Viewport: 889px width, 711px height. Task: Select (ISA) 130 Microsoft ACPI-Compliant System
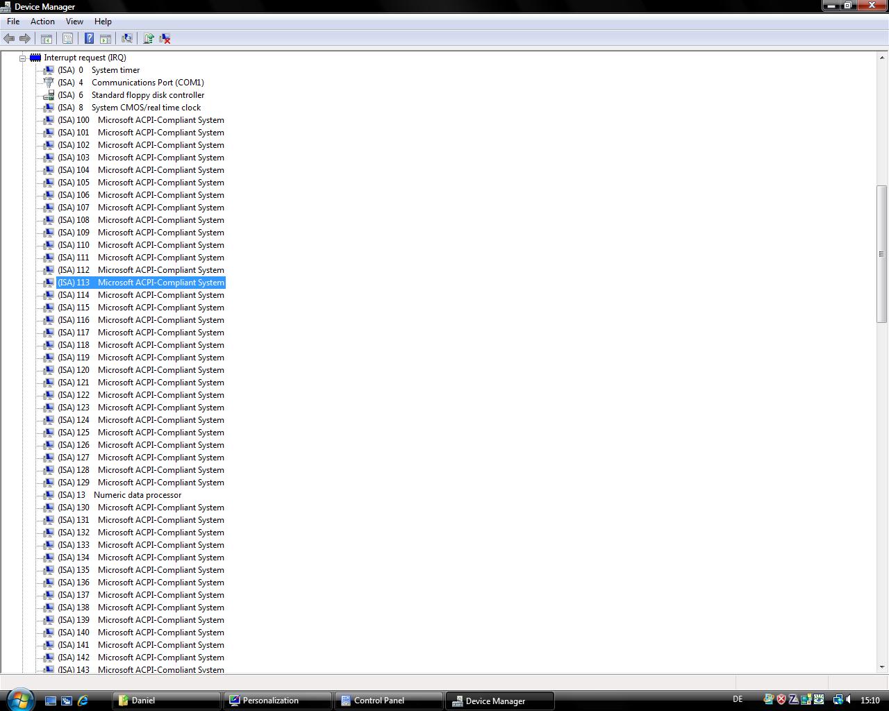(x=141, y=508)
